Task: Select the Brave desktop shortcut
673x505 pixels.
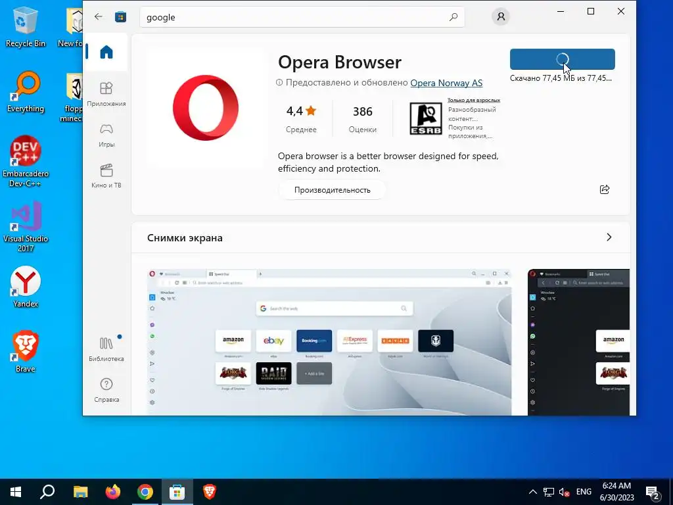Action: tap(26, 352)
